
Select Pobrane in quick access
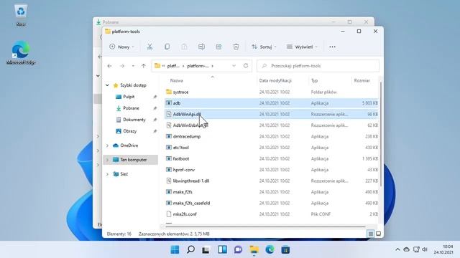tap(131, 108)
